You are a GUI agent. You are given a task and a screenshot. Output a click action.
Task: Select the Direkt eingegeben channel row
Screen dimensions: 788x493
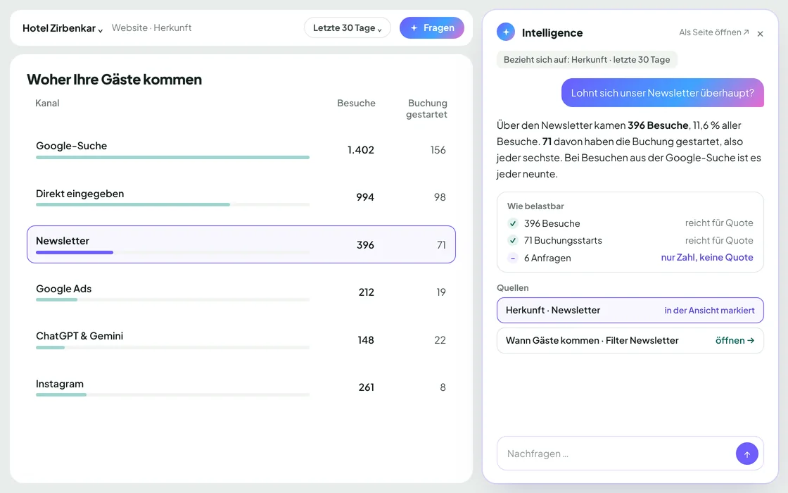click(x=241, y=197)
